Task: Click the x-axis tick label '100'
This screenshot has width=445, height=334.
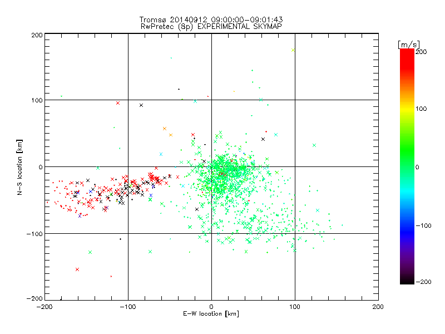Action: (x=295, y=307)
